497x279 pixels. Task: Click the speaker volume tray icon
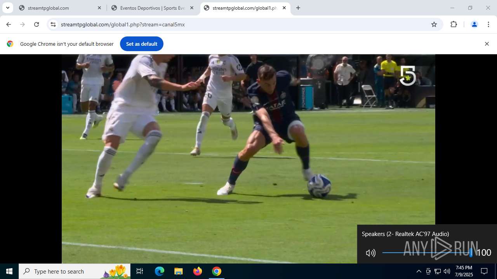(447, 271)
